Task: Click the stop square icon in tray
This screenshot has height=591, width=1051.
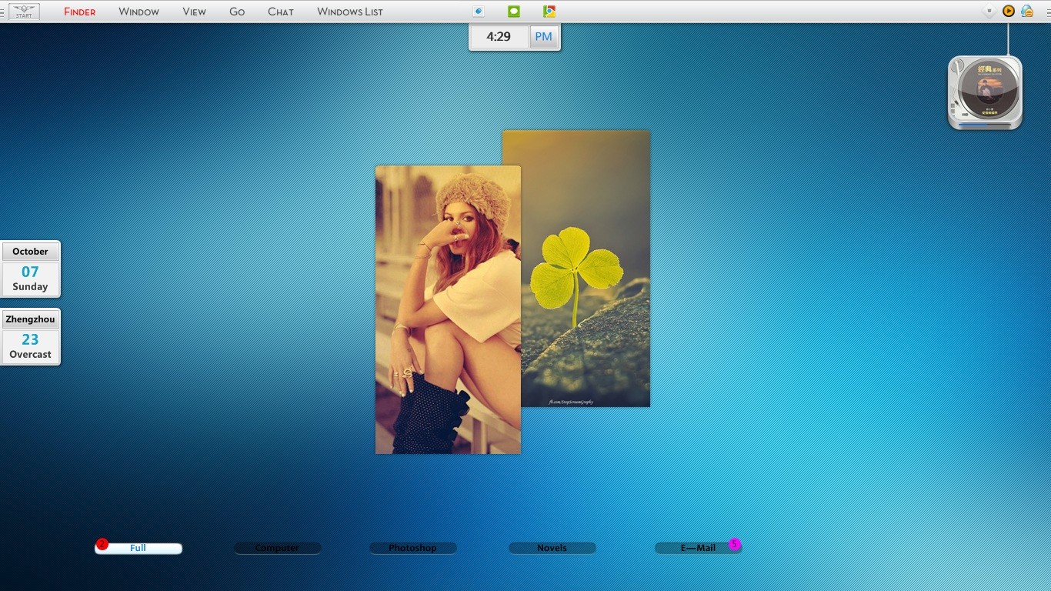Action: click(x=989, y=12)
